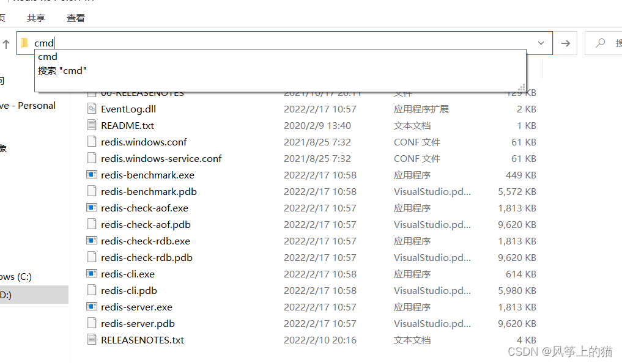Screen dimensions: 622x363
Task: Click the search box field
Action: tap(604, 43)
